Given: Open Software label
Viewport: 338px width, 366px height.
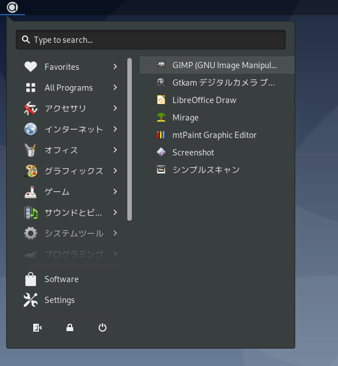Looking at the screenshot, I should 61,279.
